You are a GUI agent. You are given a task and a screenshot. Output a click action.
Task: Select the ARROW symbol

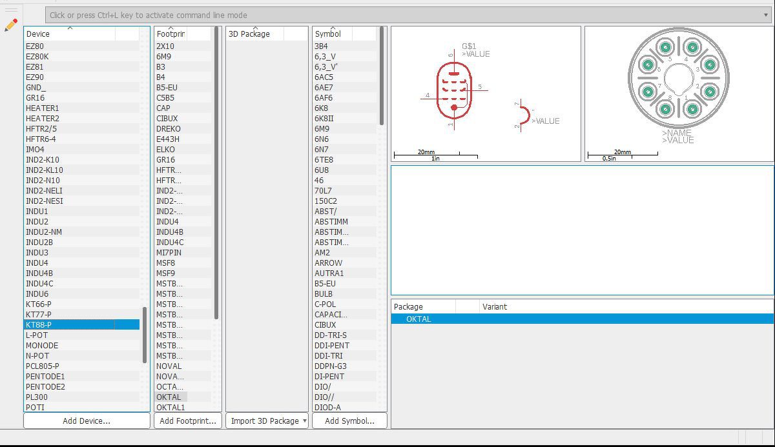click(x=344, y=263)
